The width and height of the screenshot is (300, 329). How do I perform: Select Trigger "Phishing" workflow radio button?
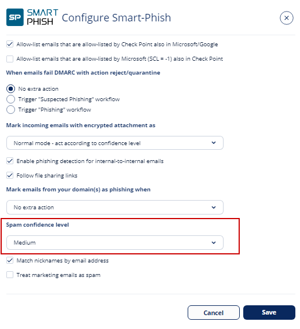click(x=11, y=110)
